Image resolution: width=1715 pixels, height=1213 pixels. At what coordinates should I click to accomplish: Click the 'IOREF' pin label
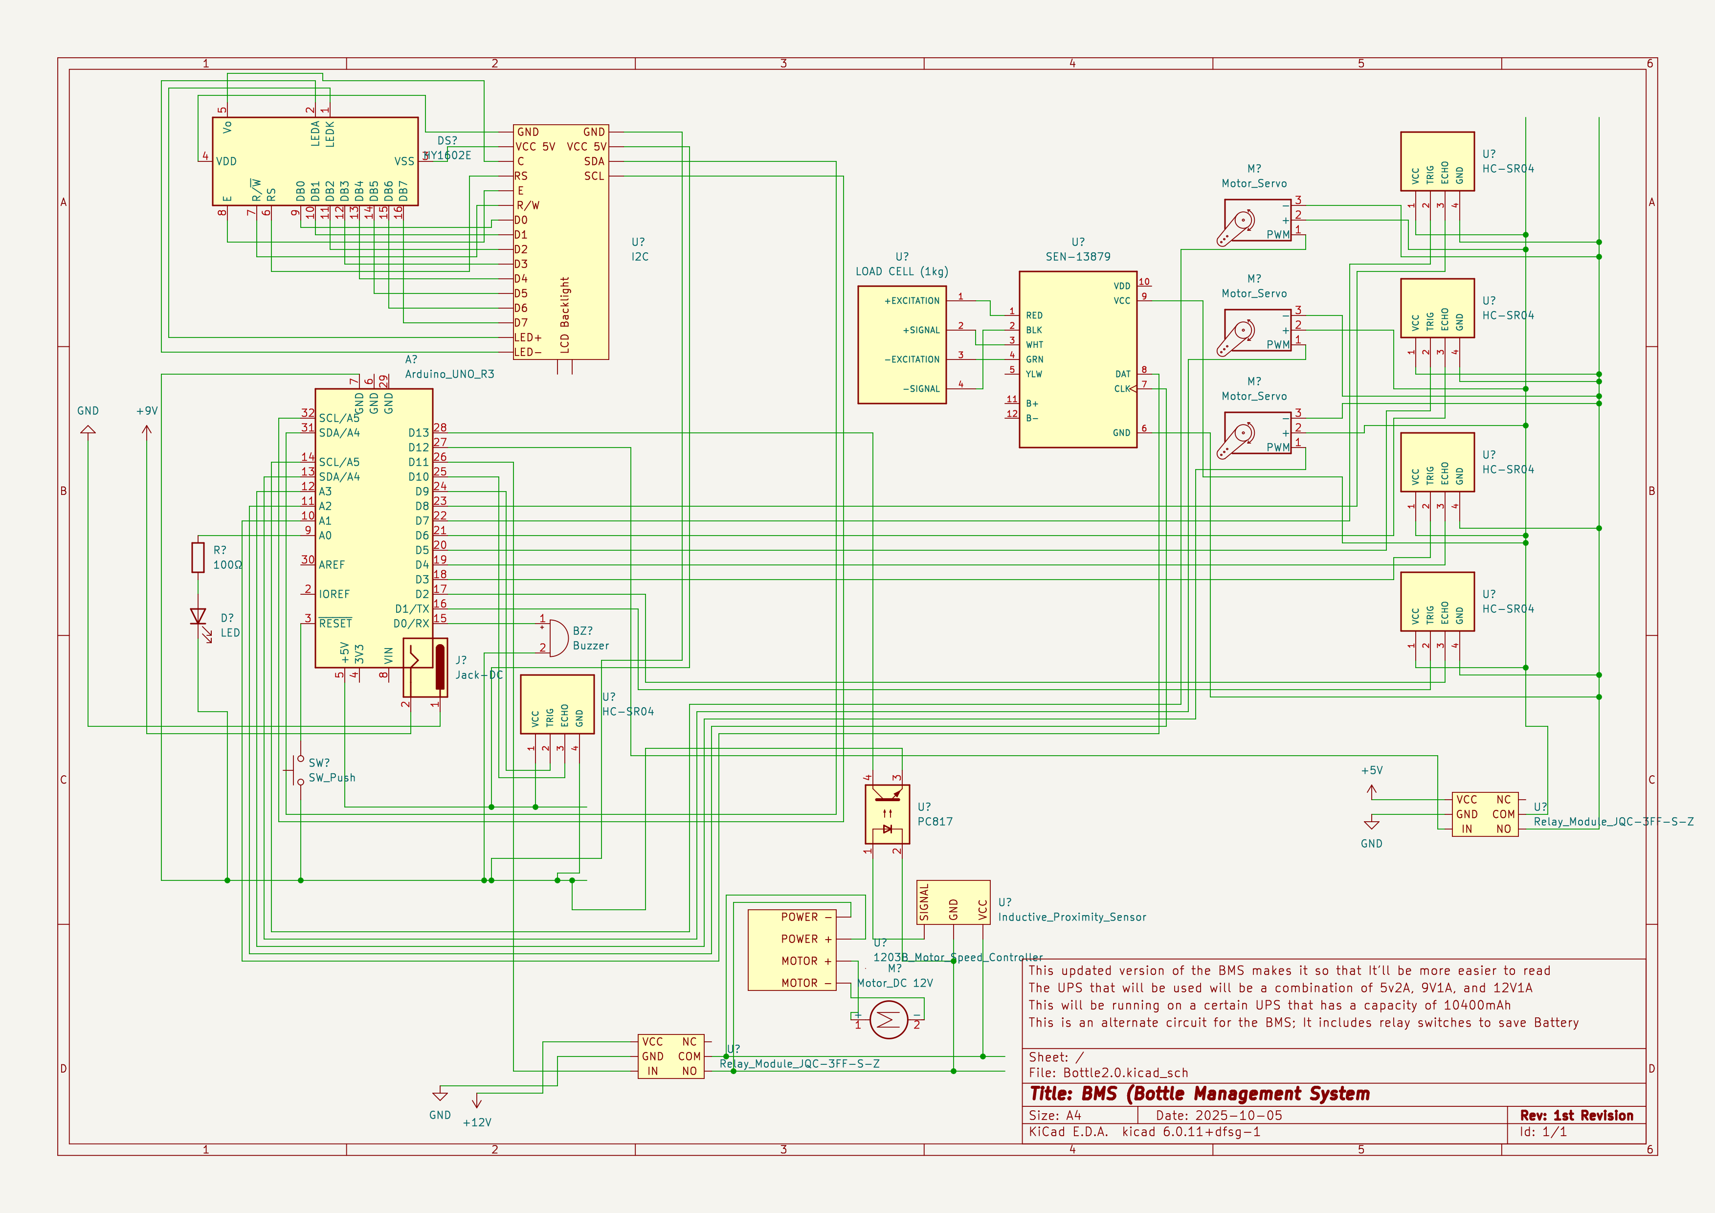click(334, 595)
